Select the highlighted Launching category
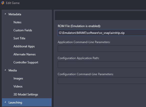This screenshot has width=146, height=107. click(27, 102)
